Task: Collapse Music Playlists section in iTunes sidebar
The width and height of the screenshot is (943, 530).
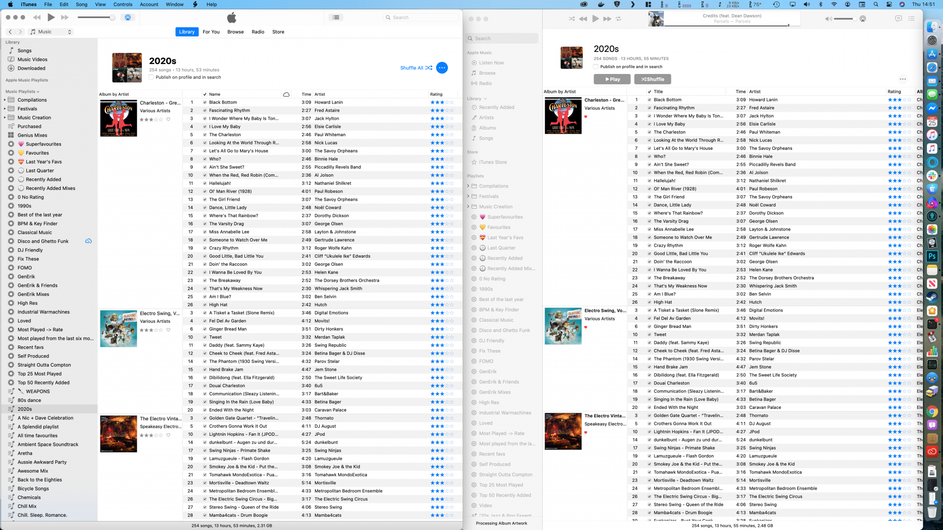Action: 38,91
